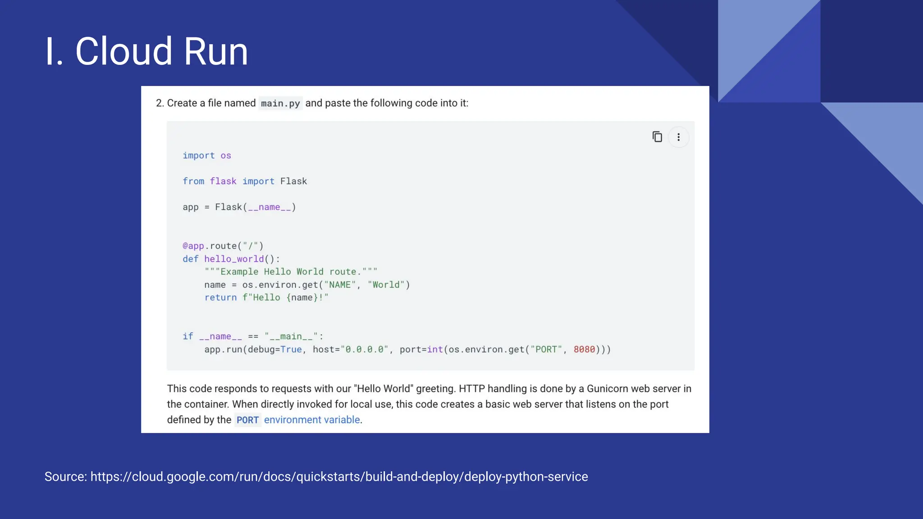Click the if __name__ == "__main__" line
The height and width of the screenshot is (519, 923).
coord(253,337)
